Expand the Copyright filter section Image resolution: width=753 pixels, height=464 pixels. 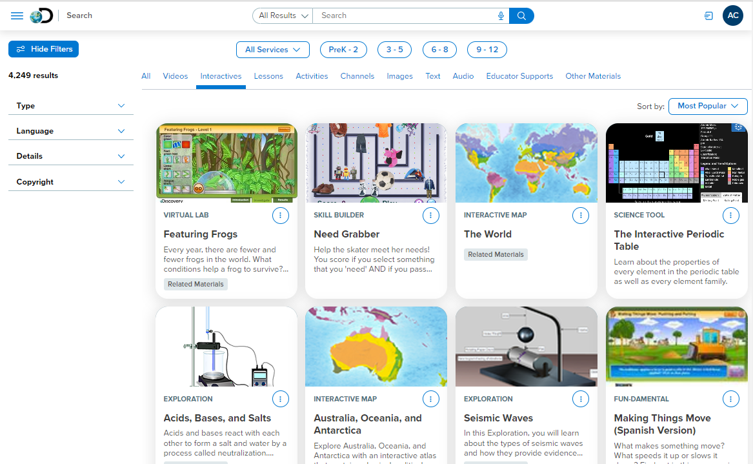tap(70, 182)
